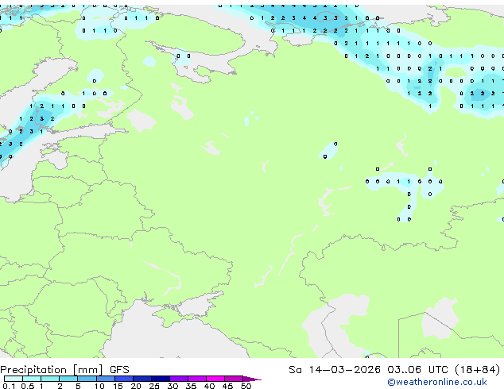The width and height of the screenshot is (504, 389).
Task: Click the legend label '45'
Action: (x=227, y=386)
